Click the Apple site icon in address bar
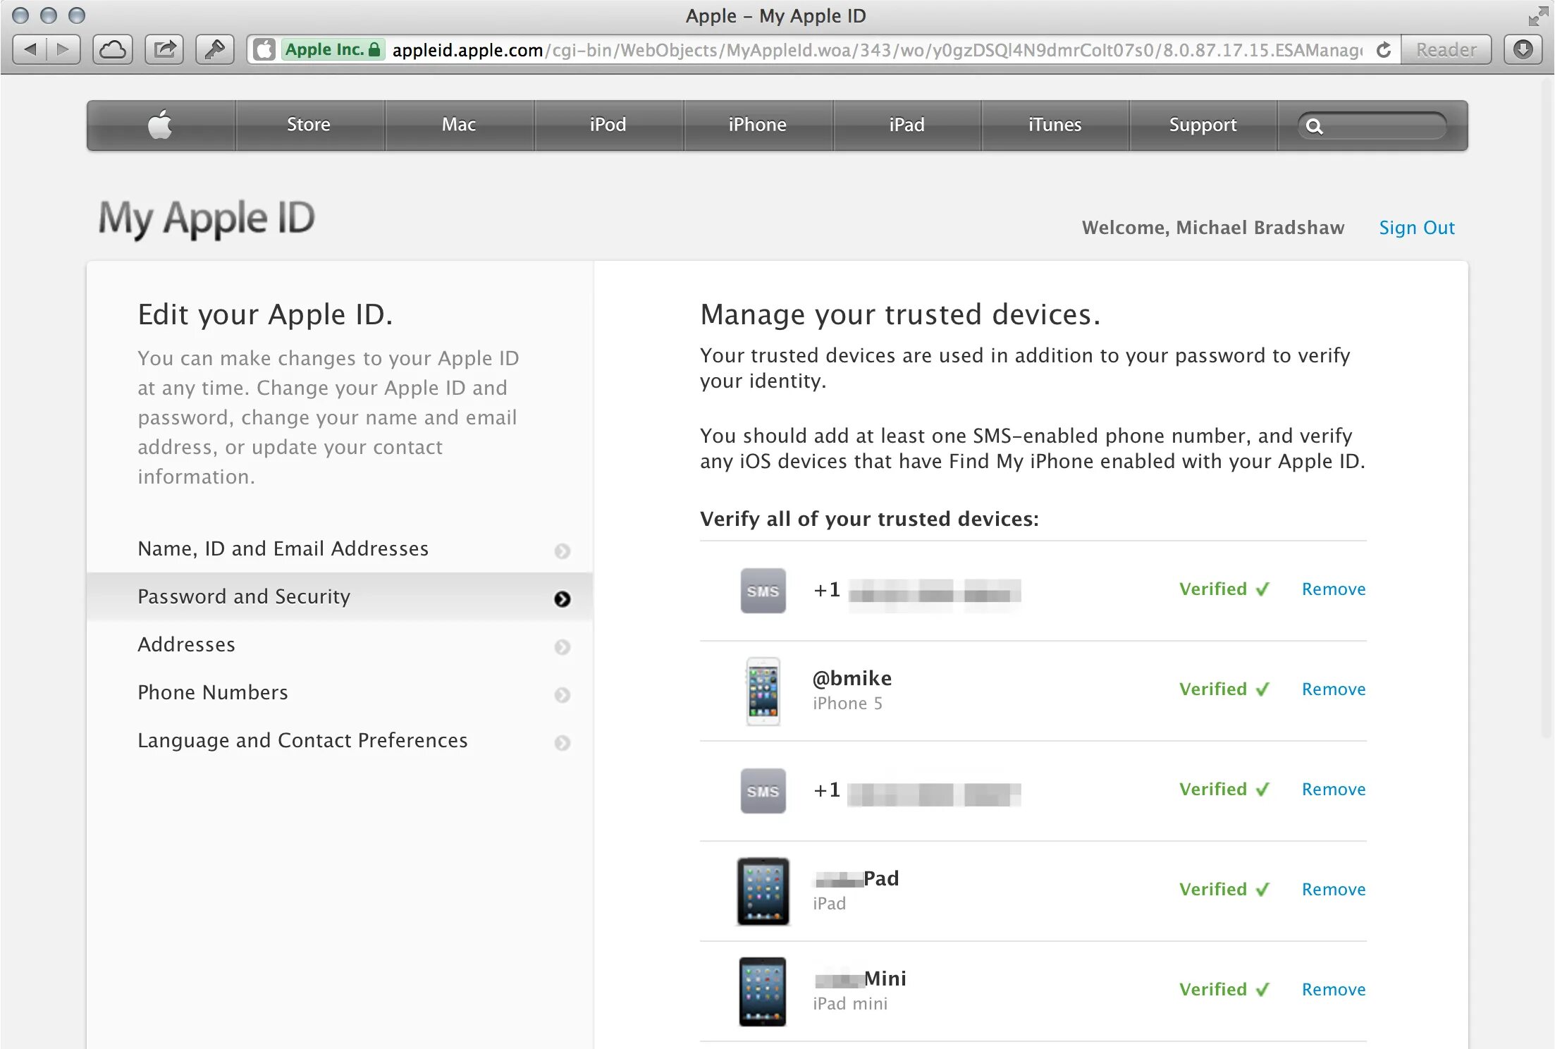This screenshot has height=1049, width=1555. tap(264, 49)
